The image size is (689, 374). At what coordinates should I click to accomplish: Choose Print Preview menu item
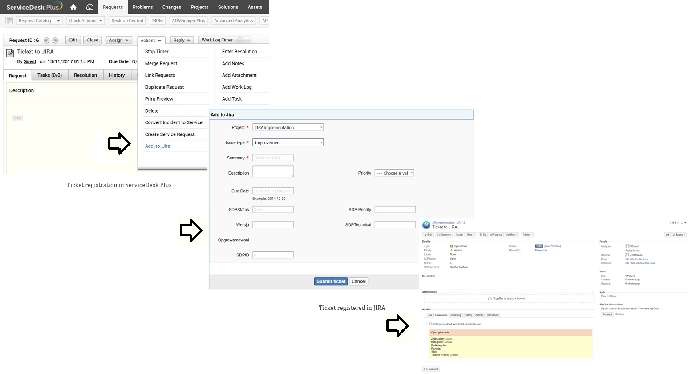[x=159, y=99]
